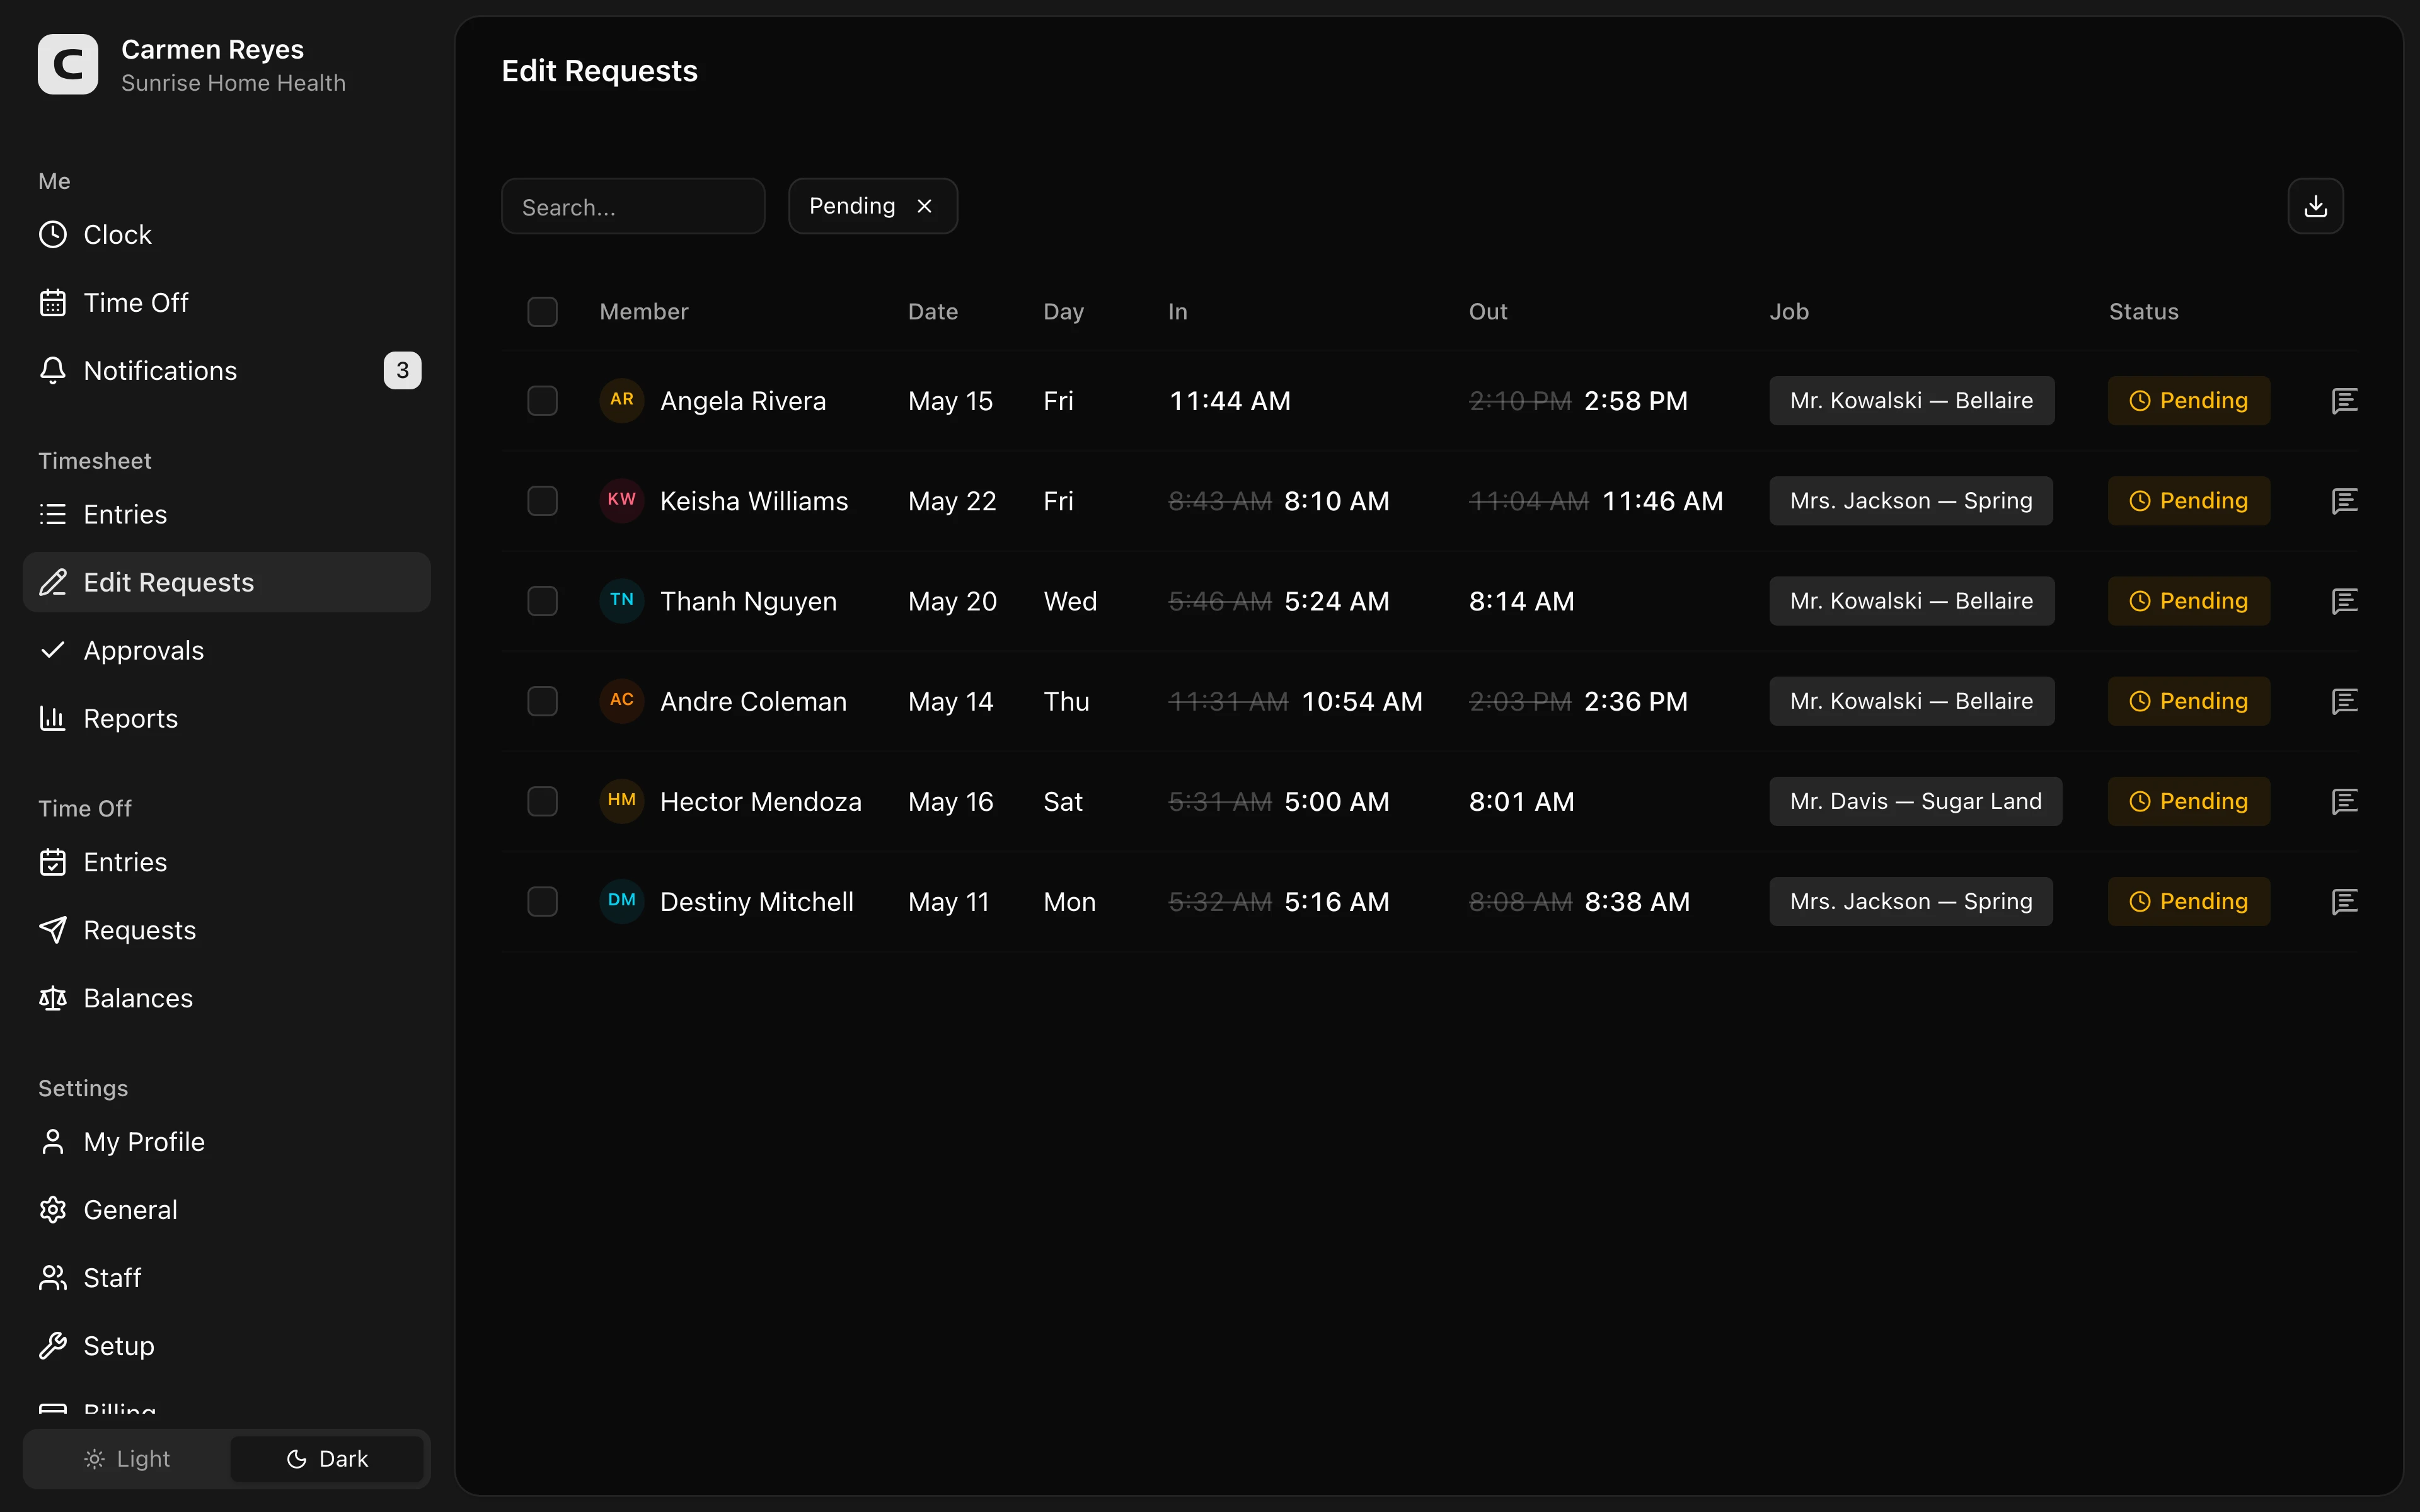2420x1512 pixels.
Task: Click Pending status badge for Angela Rivera
Action: (x=2188, y=401)
